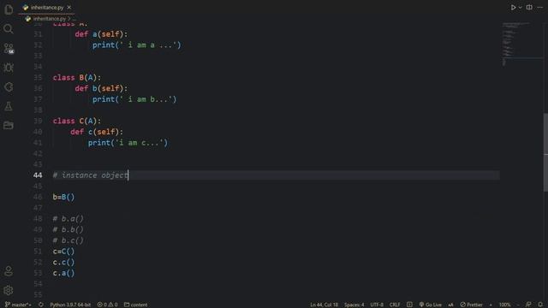Open Run and Debug view
Image resolution: width=548 pixels, height=308 pixels.
[9, 68]
